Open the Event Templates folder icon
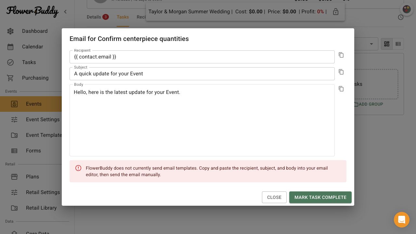Screen dimensions: 416x234 [x=14, y=135]
